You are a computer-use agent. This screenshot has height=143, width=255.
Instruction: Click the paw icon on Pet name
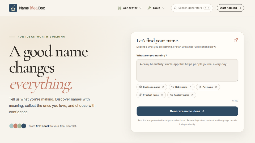[200, 87]
